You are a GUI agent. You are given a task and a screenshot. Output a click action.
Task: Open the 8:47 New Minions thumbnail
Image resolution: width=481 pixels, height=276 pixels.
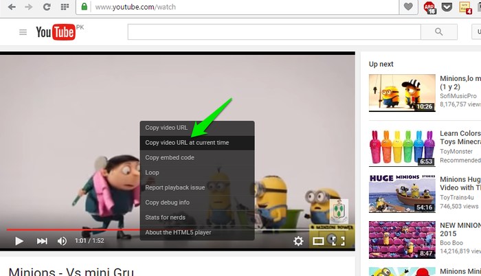point(402,240)
